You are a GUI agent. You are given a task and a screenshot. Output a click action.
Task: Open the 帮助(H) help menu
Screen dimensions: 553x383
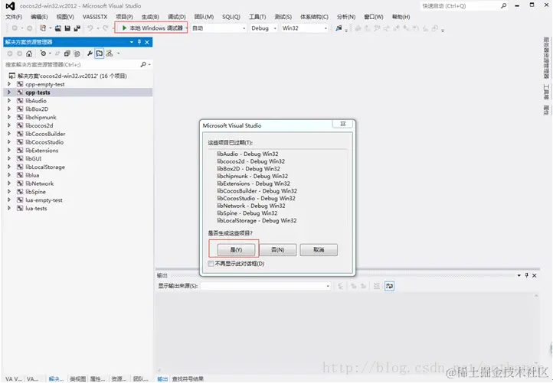tap(401, 17)
